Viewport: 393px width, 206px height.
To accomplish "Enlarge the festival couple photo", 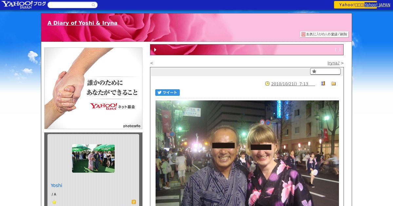I will [247, 153].
